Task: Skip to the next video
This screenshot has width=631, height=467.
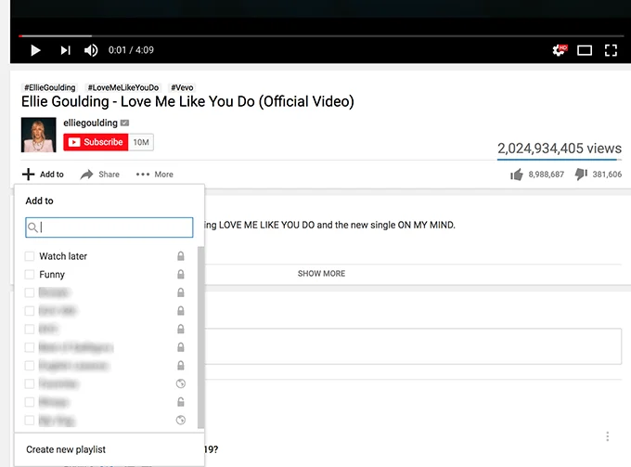Action: click(x=65, y=50)
